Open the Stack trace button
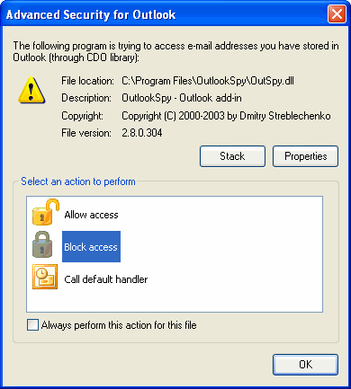 (x=232, y=156)
